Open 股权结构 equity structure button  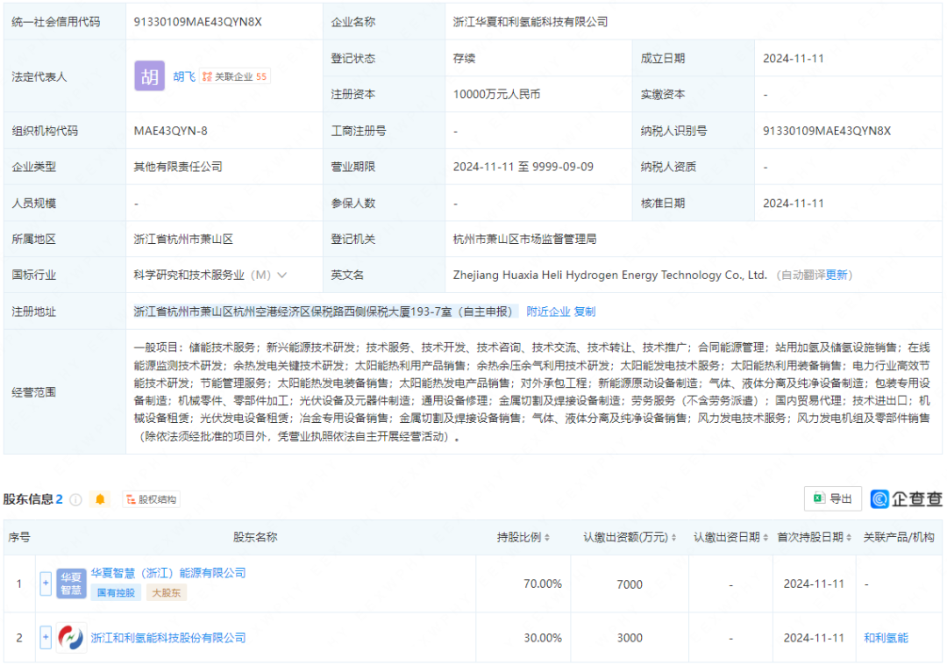click(151, 499)
